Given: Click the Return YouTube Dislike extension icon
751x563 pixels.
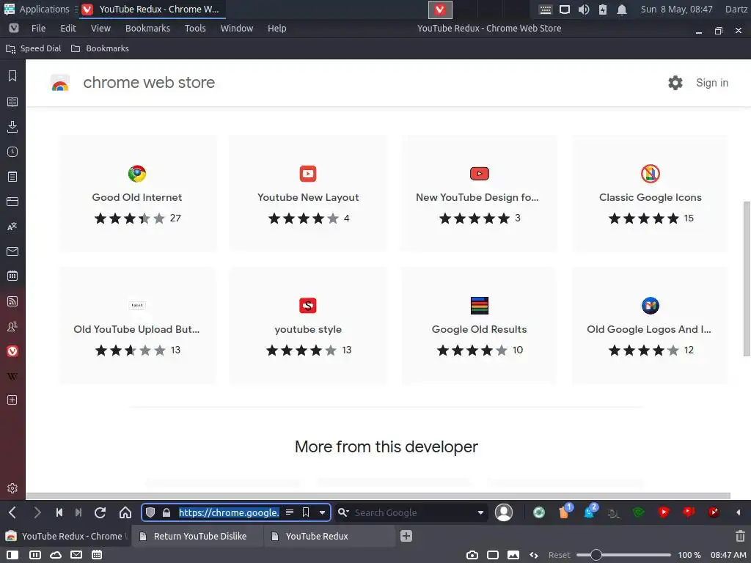Looking at the screenshot, I should pyautogui.click(x=688, y=512).
